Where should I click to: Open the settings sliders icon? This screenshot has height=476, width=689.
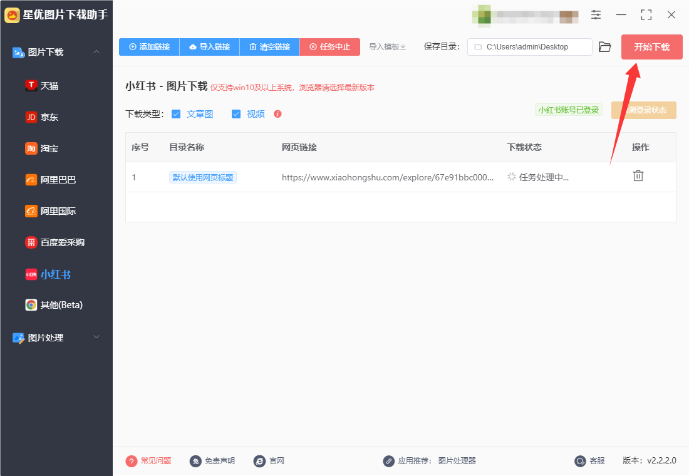pyautogui.click(x=596, y=15)
